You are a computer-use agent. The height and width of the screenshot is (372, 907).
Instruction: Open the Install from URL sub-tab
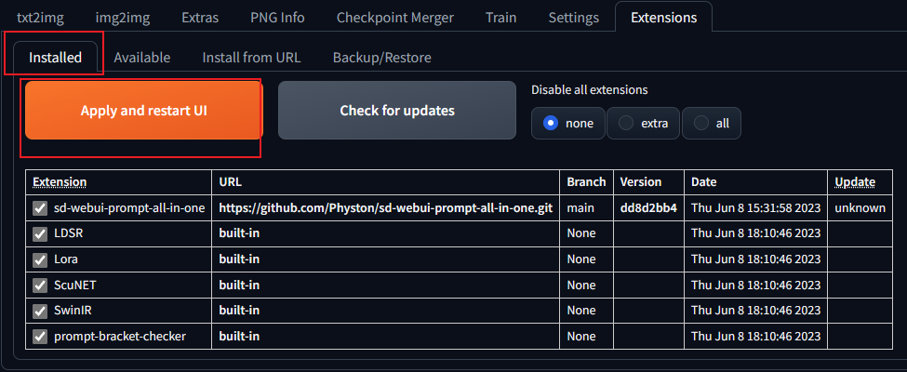[251, 58]
